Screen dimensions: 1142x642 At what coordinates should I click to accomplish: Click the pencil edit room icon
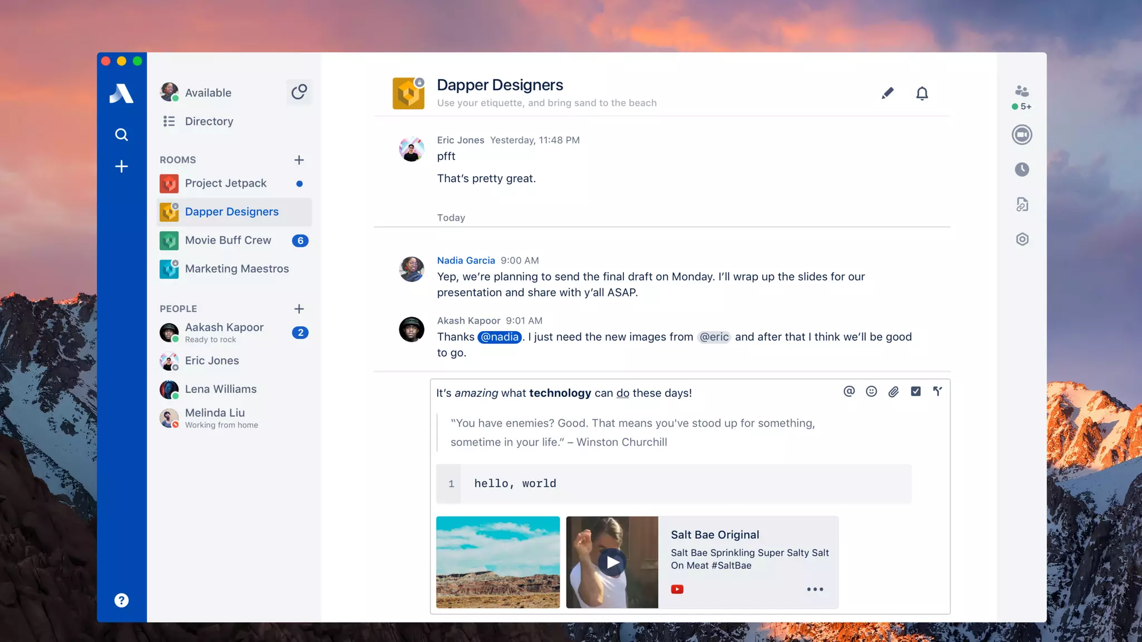coord(887,93)
